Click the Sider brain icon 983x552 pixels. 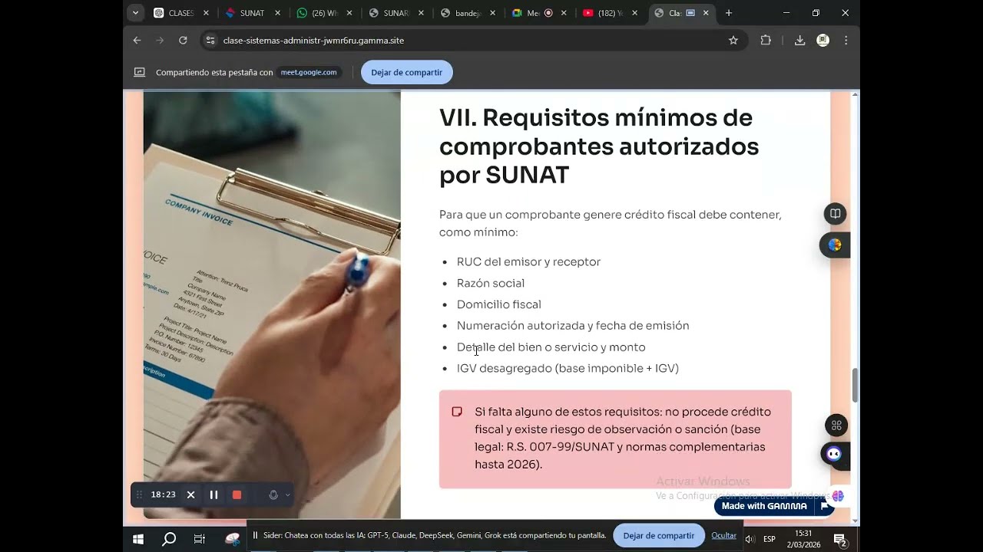pyautogui.click(x=838, y=496)
